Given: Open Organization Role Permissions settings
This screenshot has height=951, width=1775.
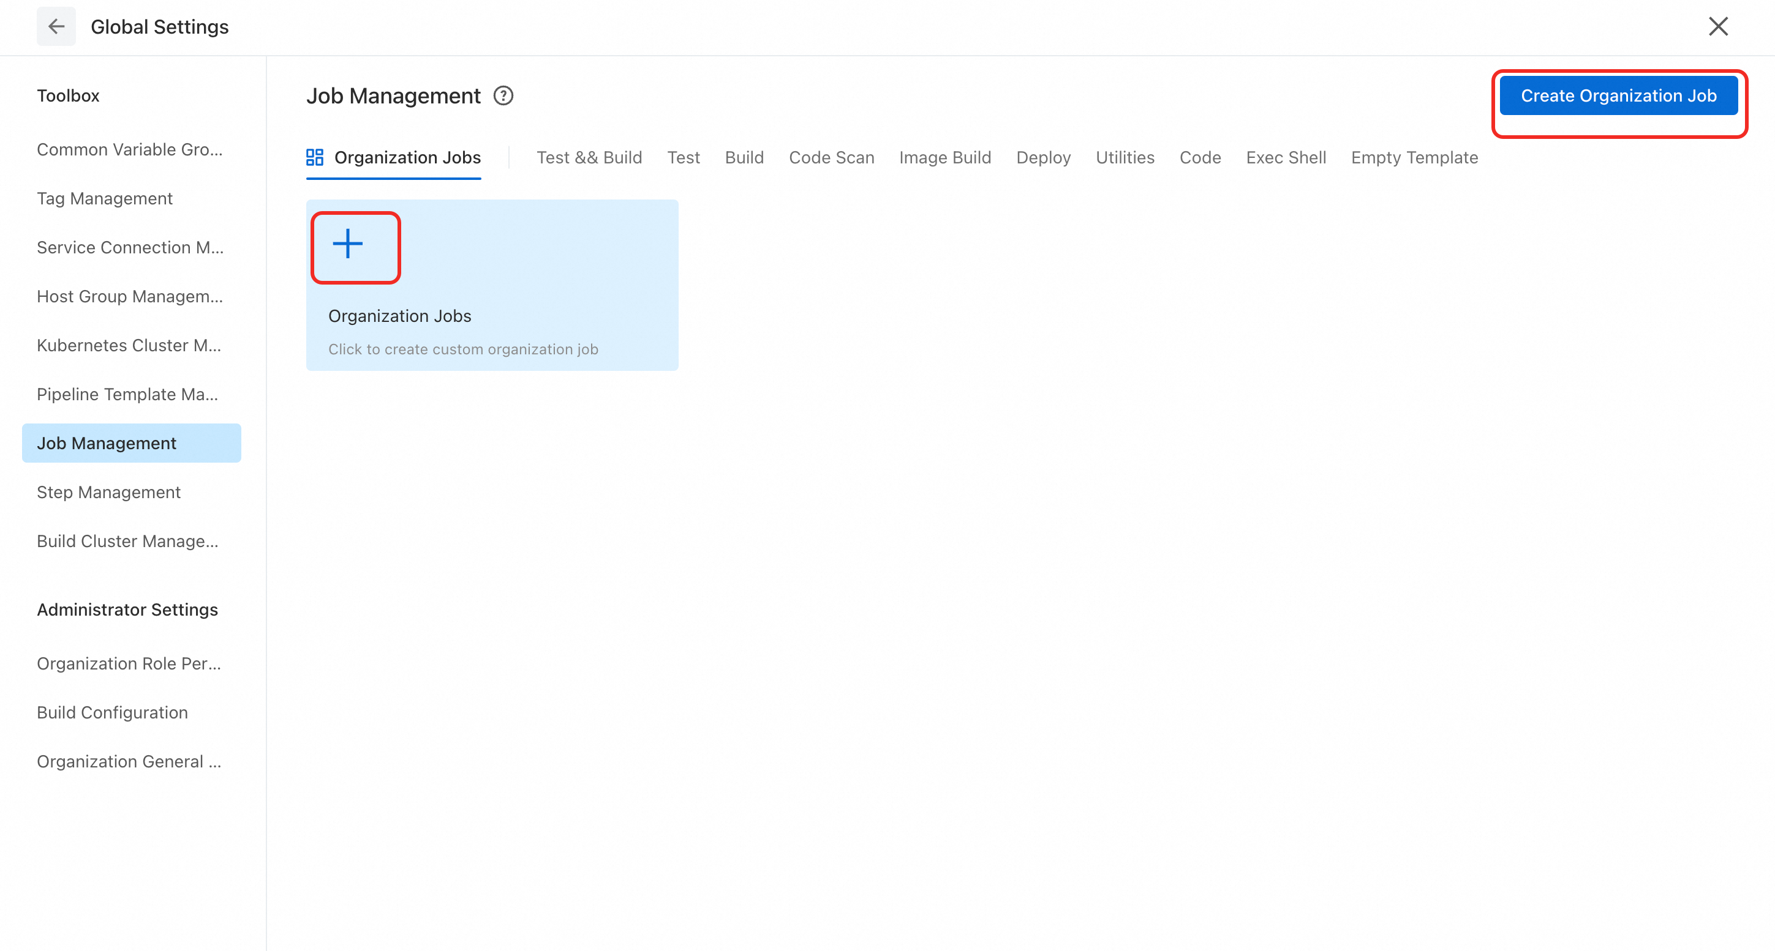Looking at the screenshot, I should [x=129, y=663].
